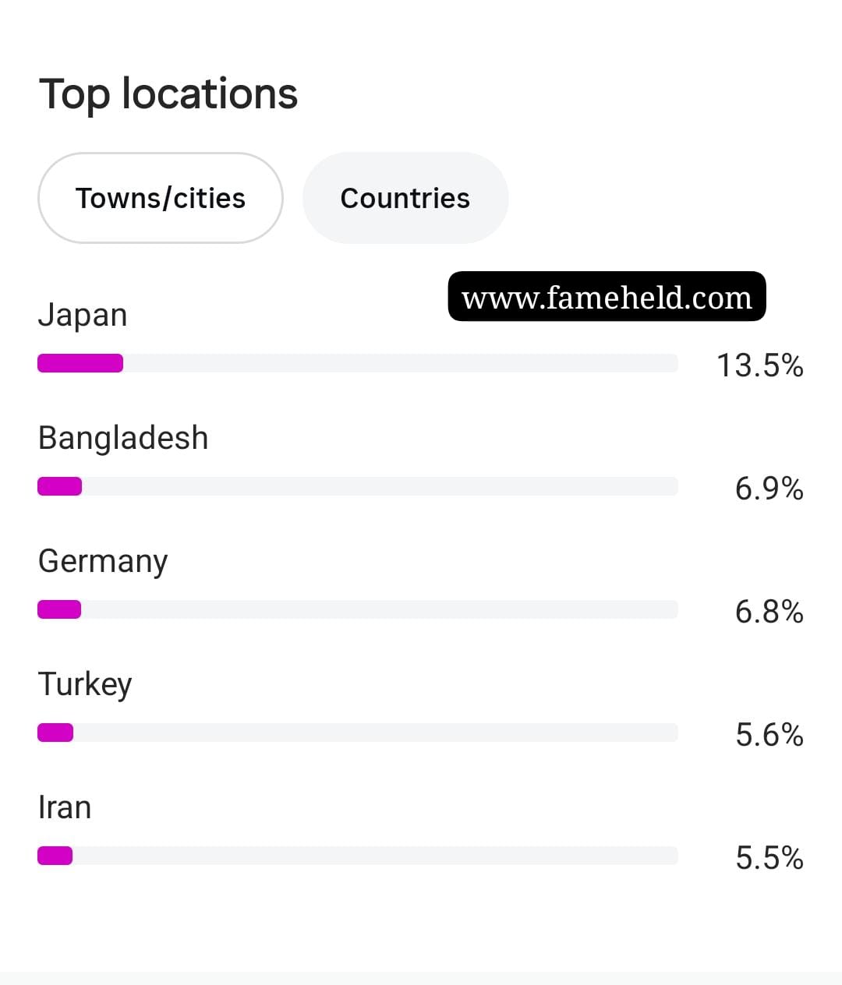
Task: Select the 6.8% percentage value
Action: pyautogui.click(x=769, y=612)
